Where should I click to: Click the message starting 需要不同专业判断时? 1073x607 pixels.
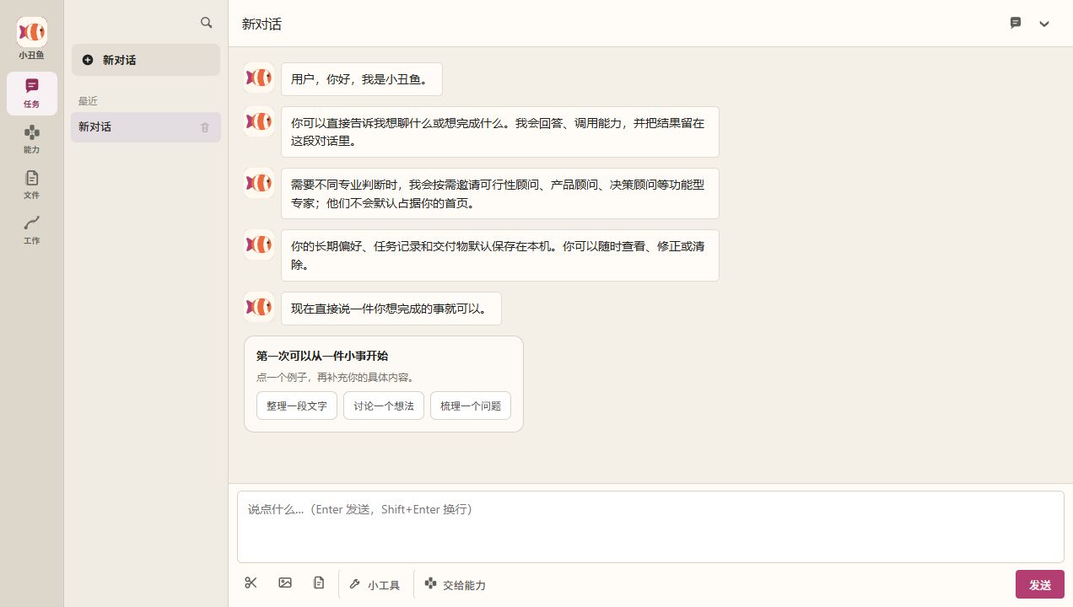tap(500, 193)
